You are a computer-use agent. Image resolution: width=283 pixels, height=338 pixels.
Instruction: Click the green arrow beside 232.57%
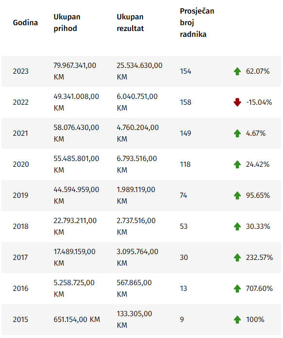pyautogui.click(x=237, y=258)
